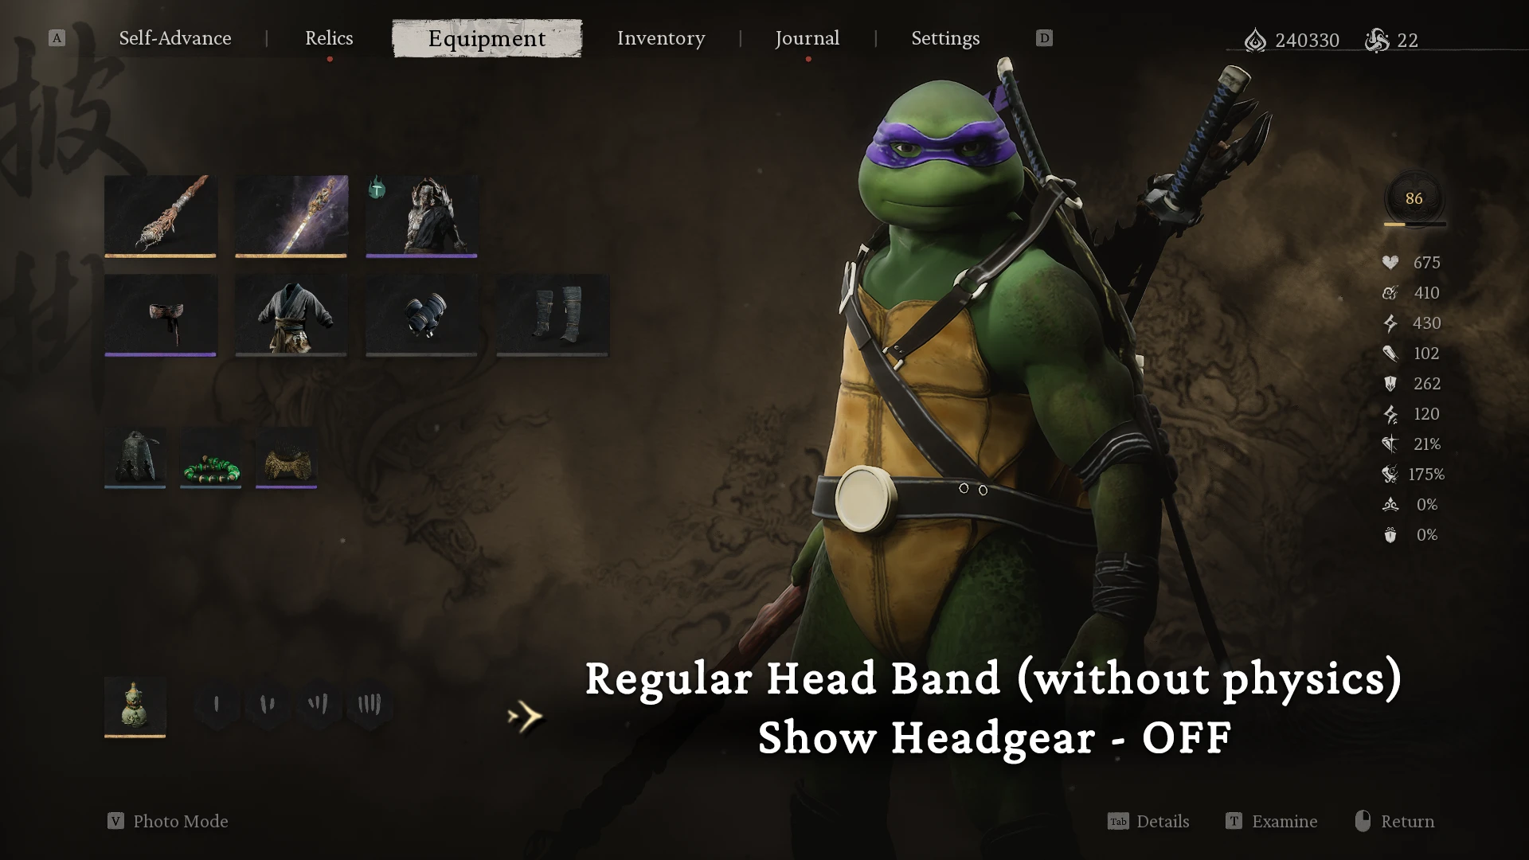
Task: Activate Photo Mode
Action: [x=168, y=821]
